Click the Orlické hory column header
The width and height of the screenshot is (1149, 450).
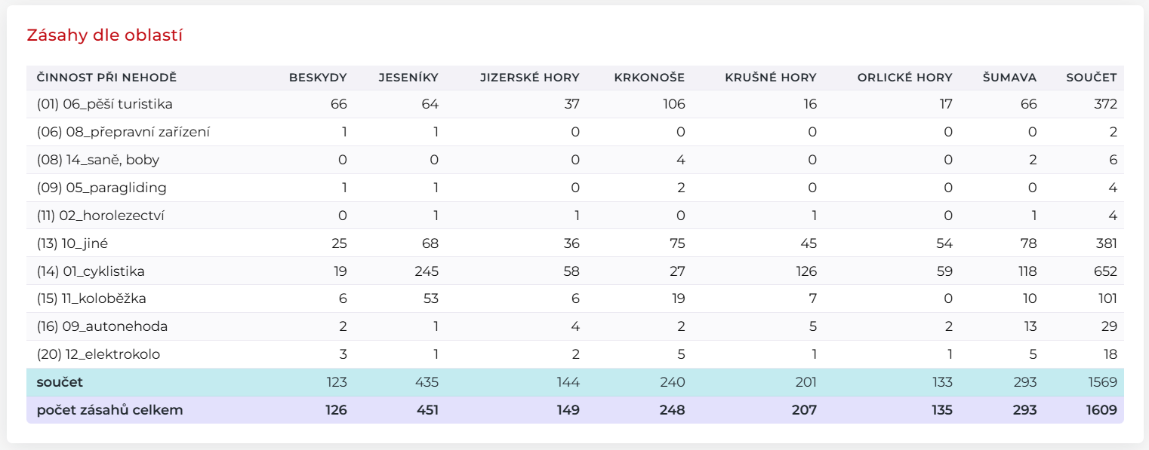click(904, 78)
